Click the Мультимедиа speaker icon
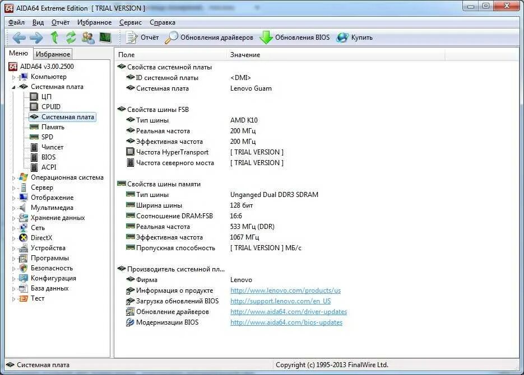This screenshot has height=375, width=524. pos(23,208)
